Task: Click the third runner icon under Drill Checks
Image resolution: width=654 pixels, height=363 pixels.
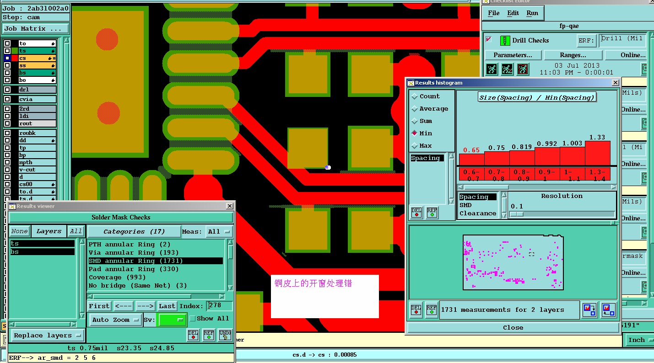Action: click(523, 69)
